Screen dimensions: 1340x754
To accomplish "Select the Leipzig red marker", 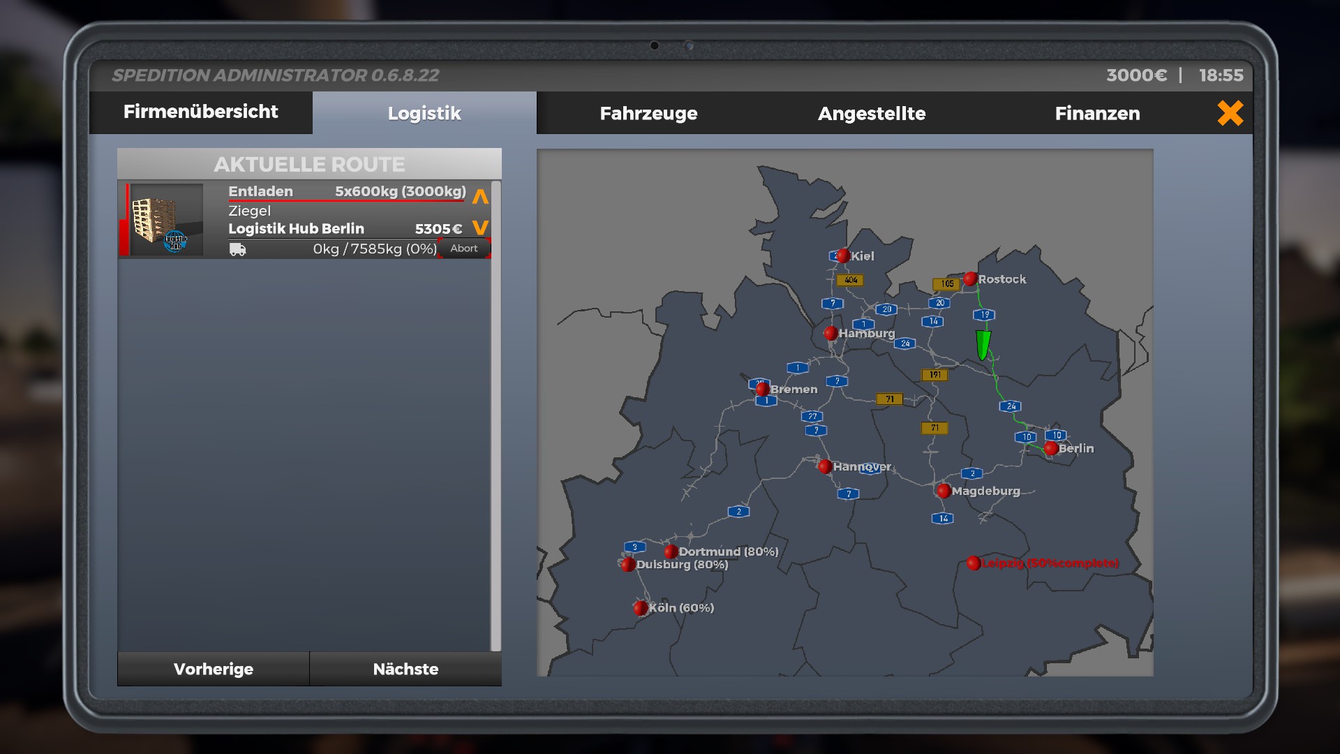I will (x=974, y=563).
